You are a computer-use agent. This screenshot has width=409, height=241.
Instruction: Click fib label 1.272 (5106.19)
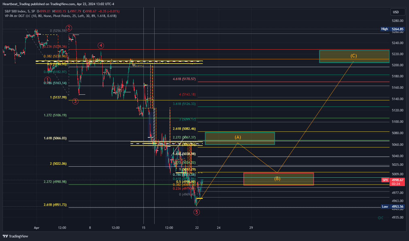55,115
